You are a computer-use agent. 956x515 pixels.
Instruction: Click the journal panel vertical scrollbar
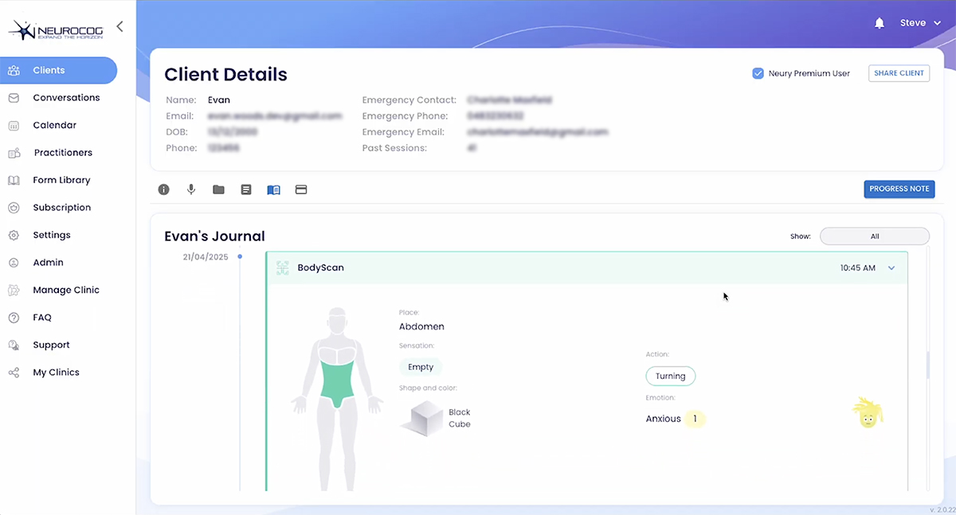[x=927, y=365]
